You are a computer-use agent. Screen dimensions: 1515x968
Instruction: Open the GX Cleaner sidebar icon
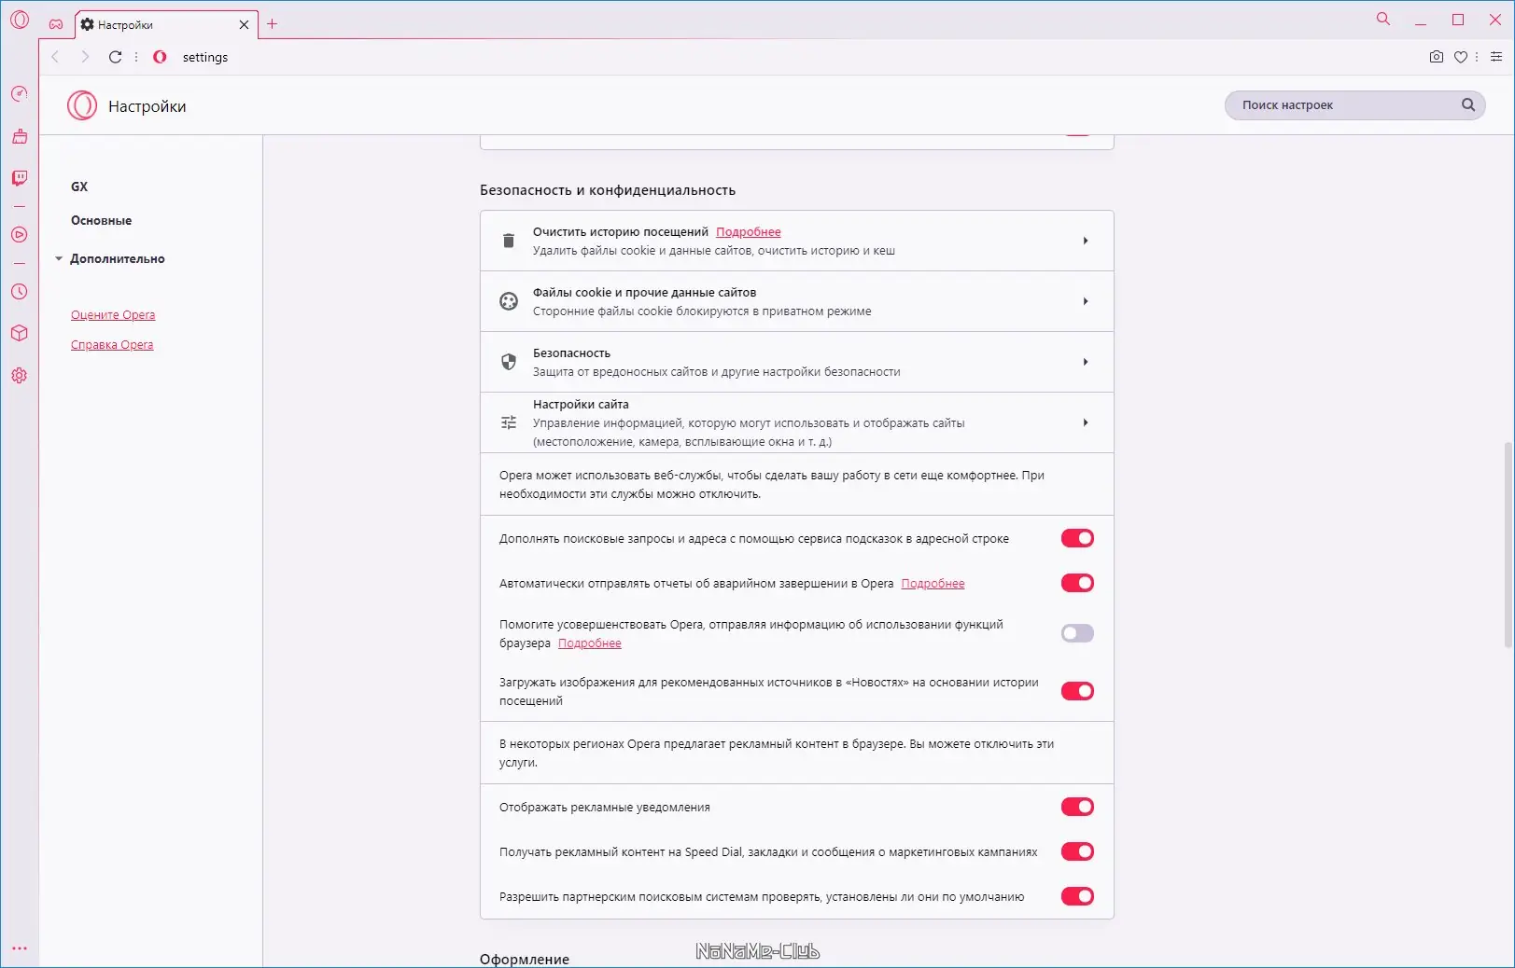[x=20, y=137]
